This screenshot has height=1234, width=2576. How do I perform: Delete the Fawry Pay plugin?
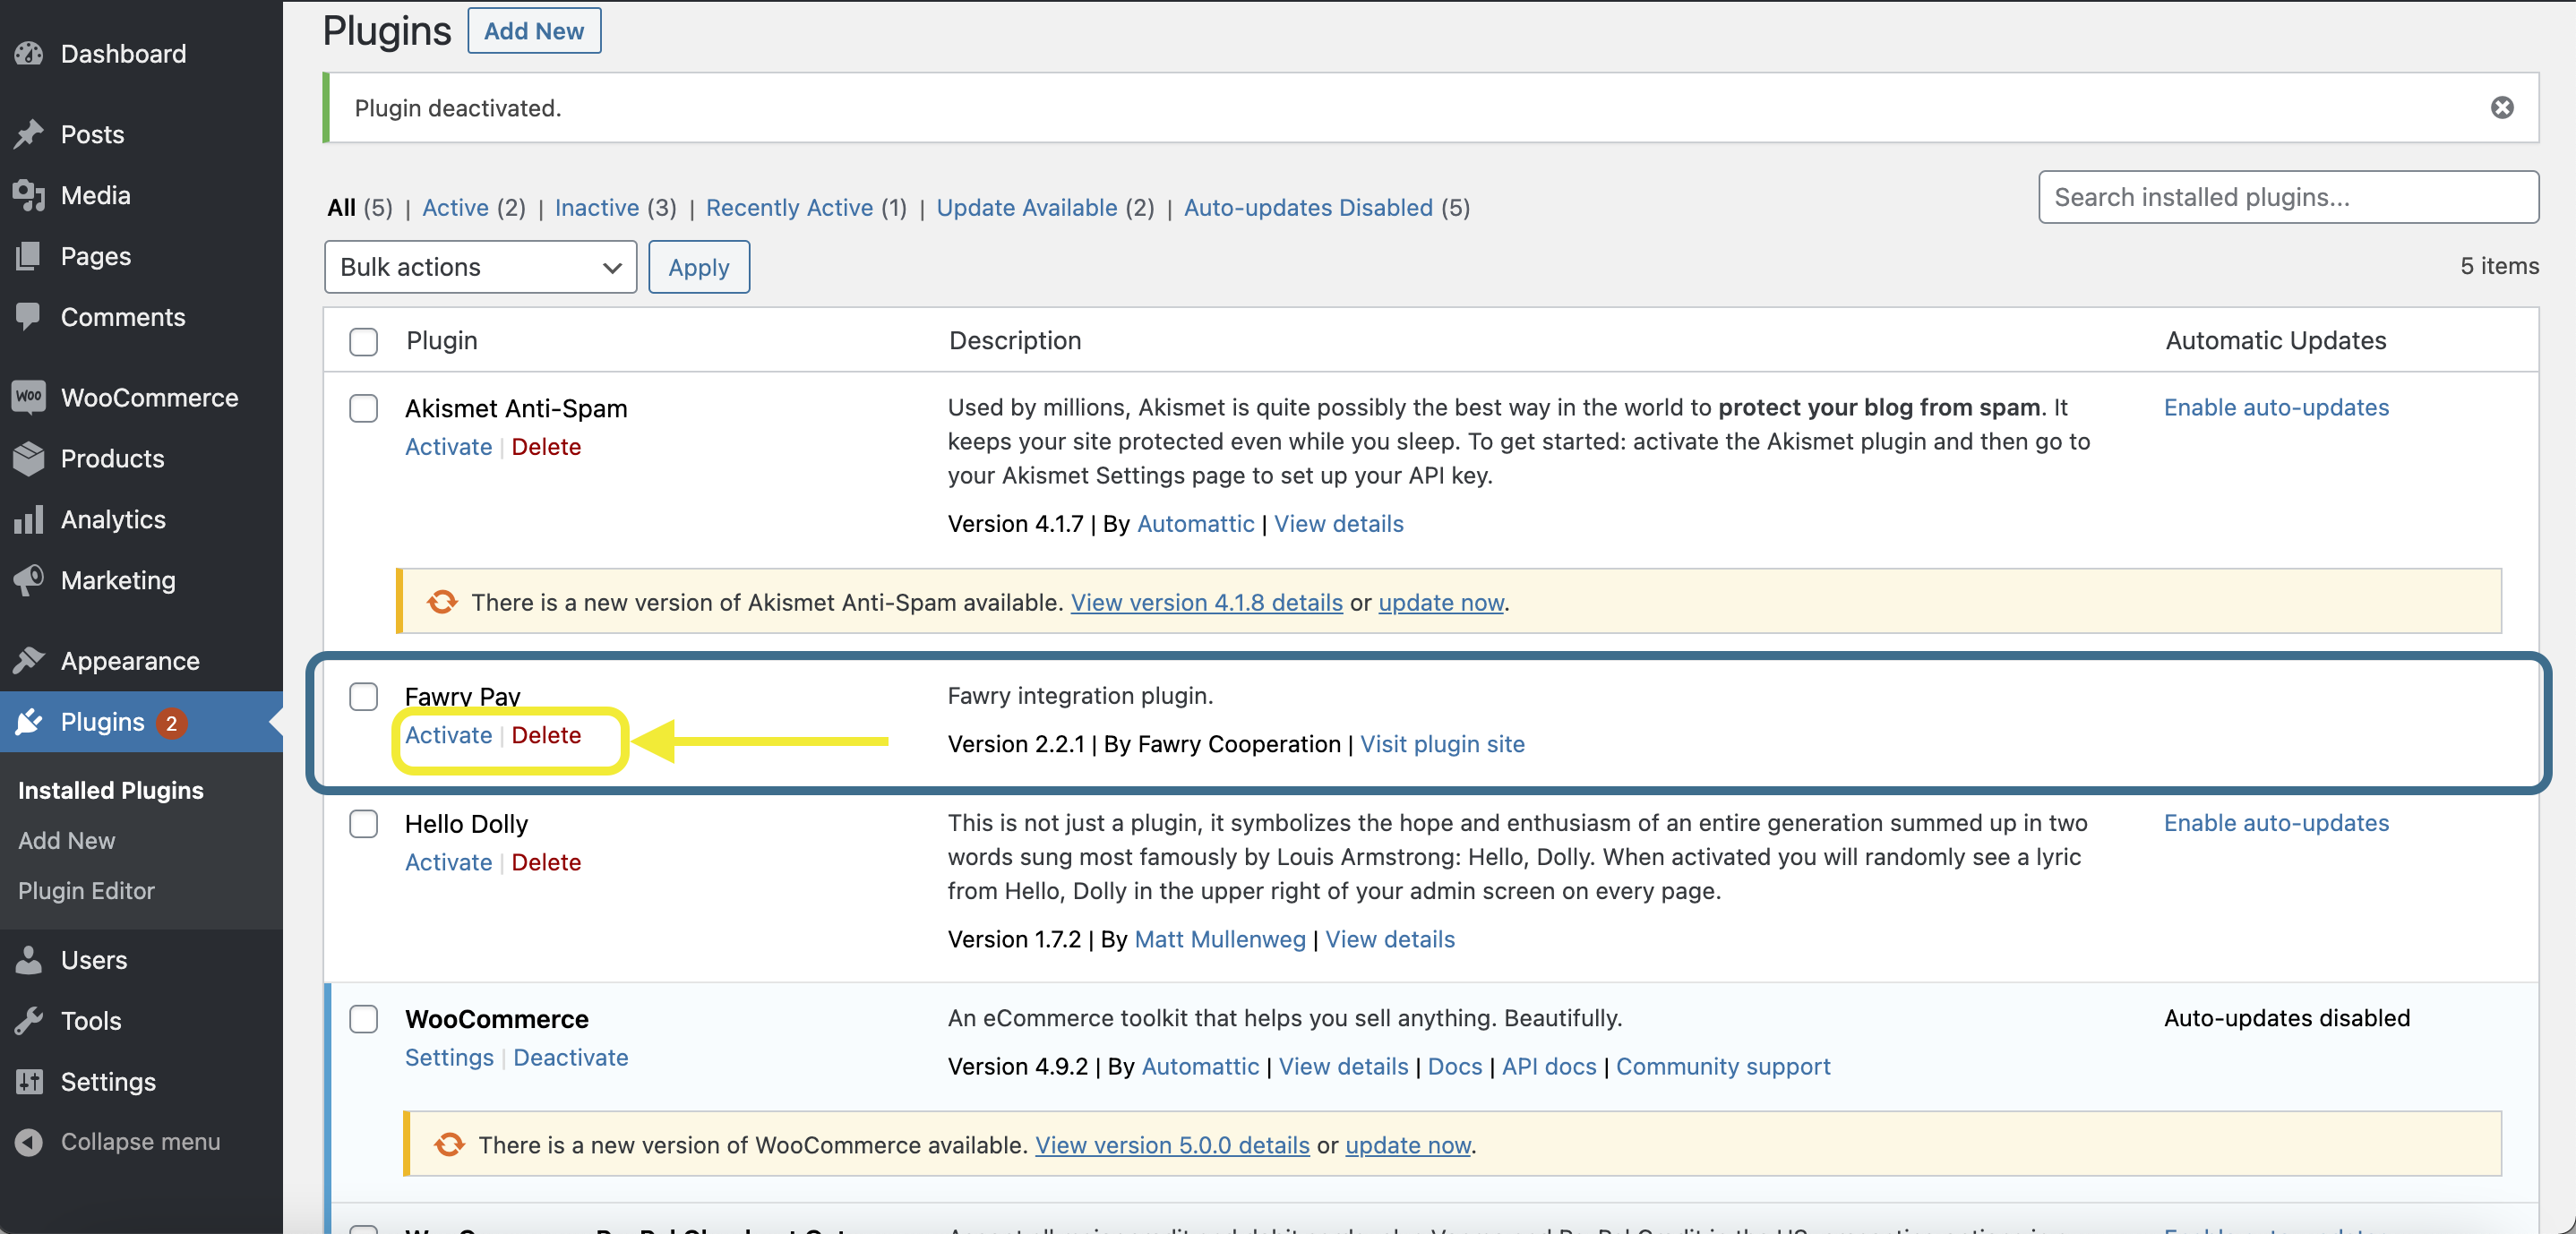click(546, 734)
